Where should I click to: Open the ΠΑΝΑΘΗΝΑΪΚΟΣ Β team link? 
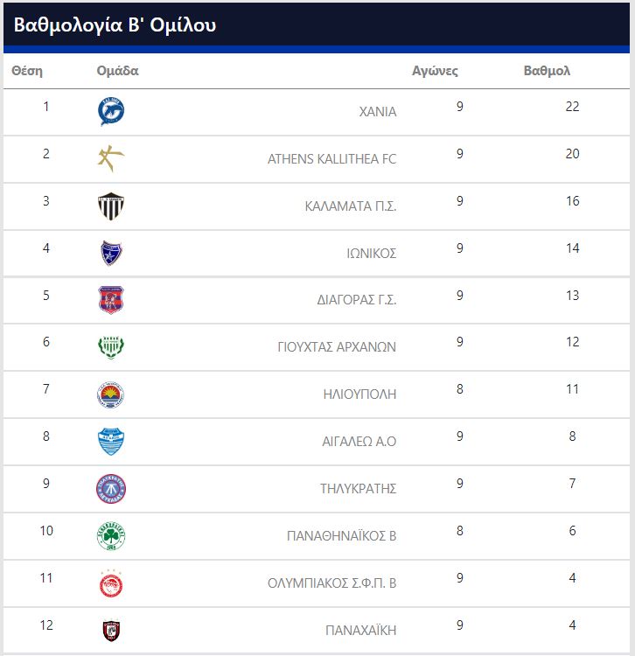coord(341,536)
